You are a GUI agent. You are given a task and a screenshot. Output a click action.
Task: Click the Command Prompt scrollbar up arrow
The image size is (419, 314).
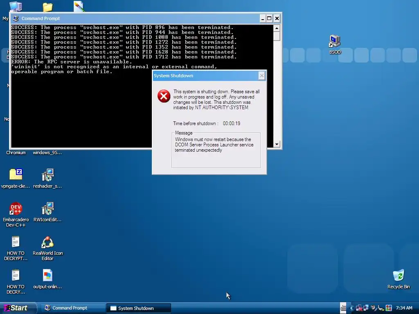pos(277,28)
